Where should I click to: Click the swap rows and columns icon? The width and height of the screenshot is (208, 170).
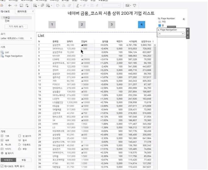(58, 5)
